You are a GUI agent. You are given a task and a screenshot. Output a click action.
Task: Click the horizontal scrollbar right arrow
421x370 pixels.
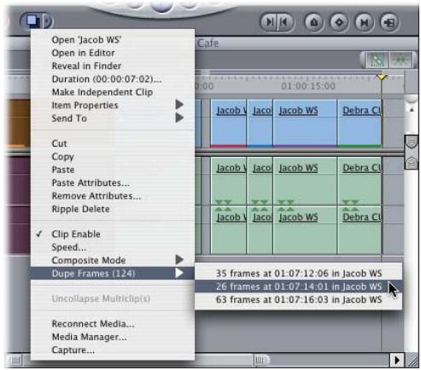[x=397, y=360]
